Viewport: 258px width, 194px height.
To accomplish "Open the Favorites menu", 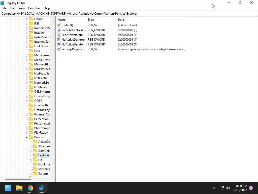I will (34, 8).
